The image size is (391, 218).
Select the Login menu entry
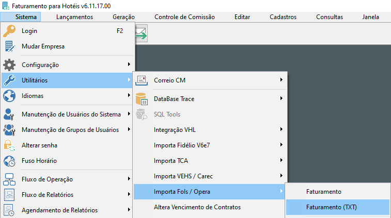(67, 31)
